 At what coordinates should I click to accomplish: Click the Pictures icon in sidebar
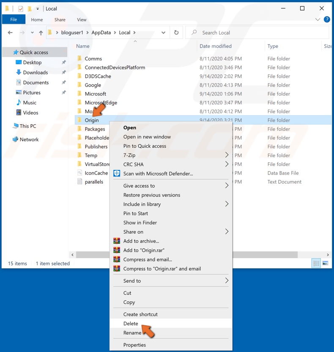tap(19, 92)
